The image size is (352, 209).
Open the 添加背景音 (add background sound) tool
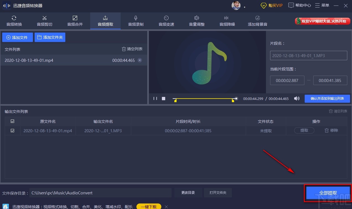pyautogui.click(x=257, y=21)
